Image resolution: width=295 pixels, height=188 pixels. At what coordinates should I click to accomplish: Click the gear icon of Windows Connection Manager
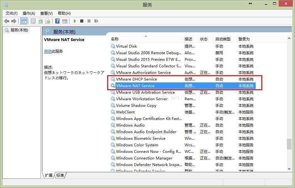point(113,158)
